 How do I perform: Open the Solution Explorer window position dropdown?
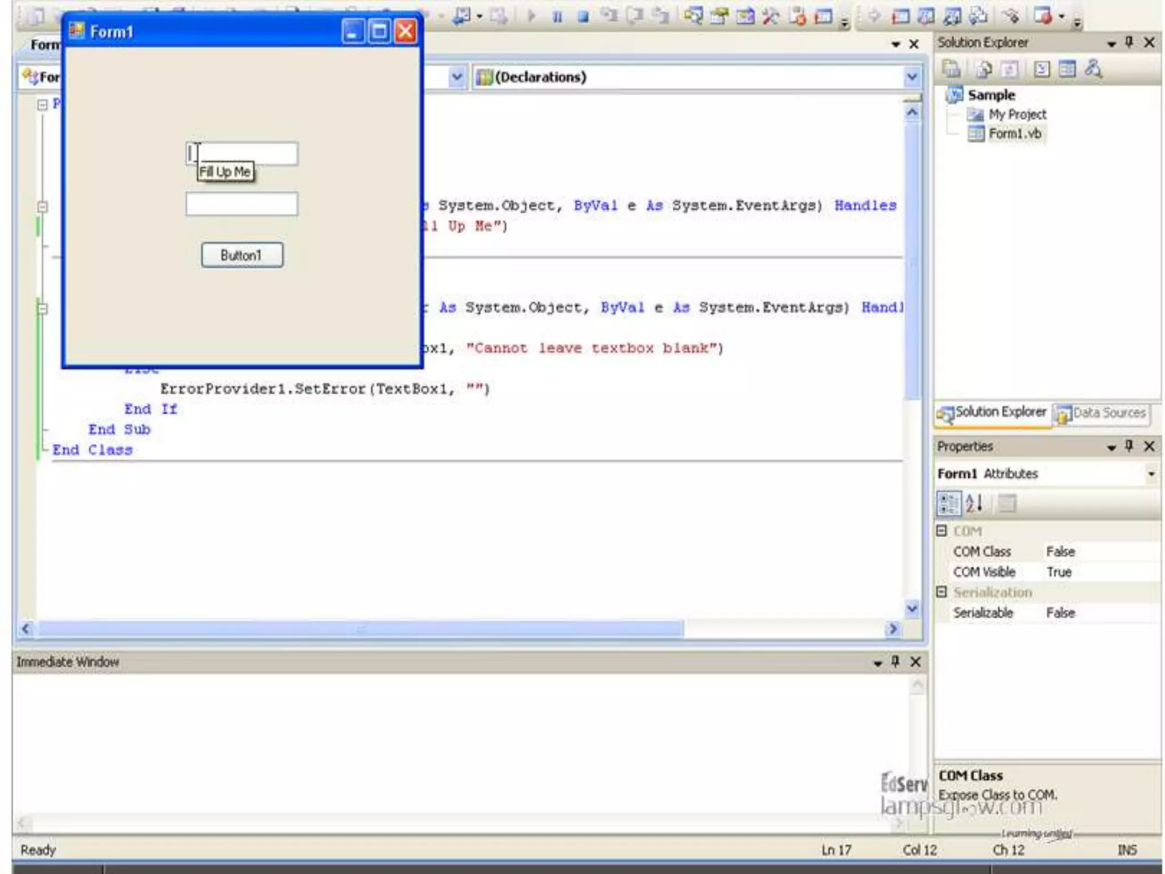[1111, 43]
